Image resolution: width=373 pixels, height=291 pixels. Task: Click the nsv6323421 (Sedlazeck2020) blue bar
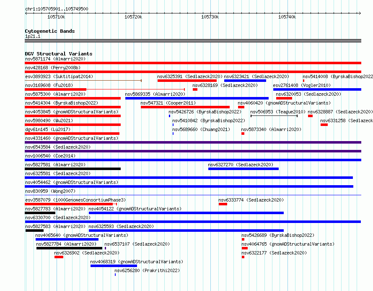click(x=245, y=81)
